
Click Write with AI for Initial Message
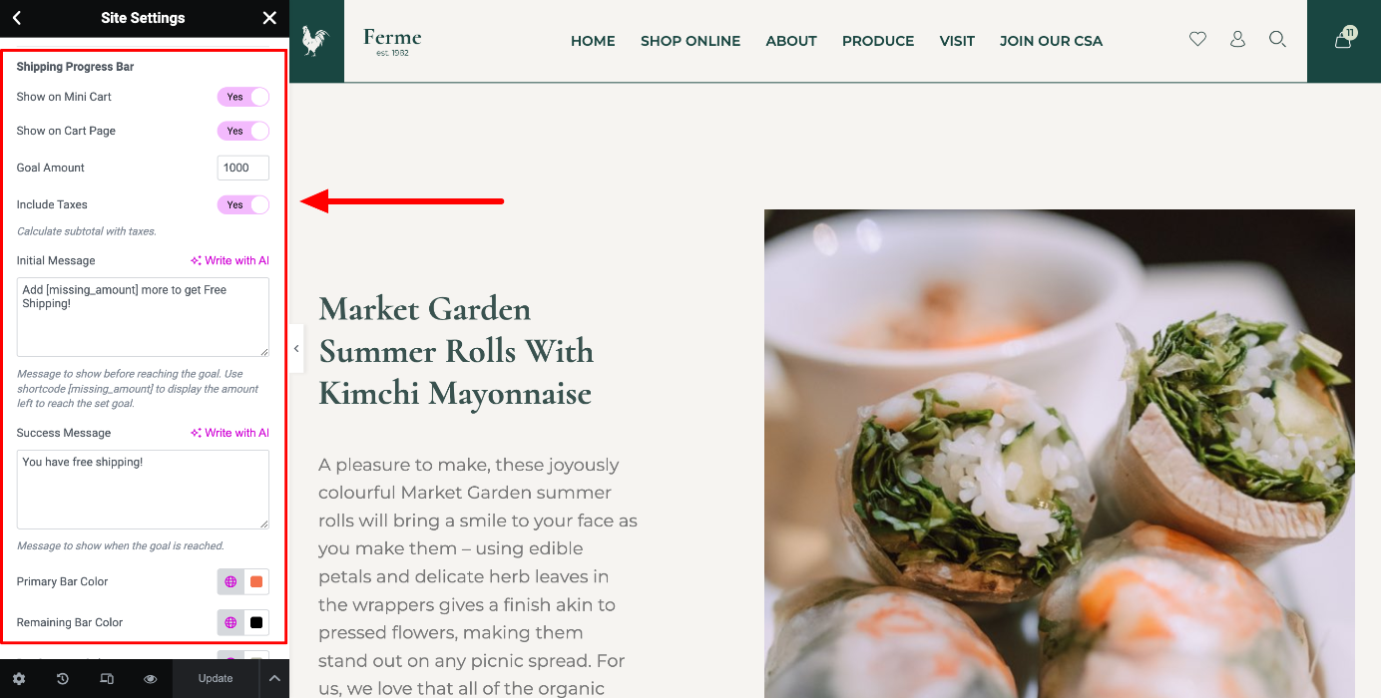230,260
